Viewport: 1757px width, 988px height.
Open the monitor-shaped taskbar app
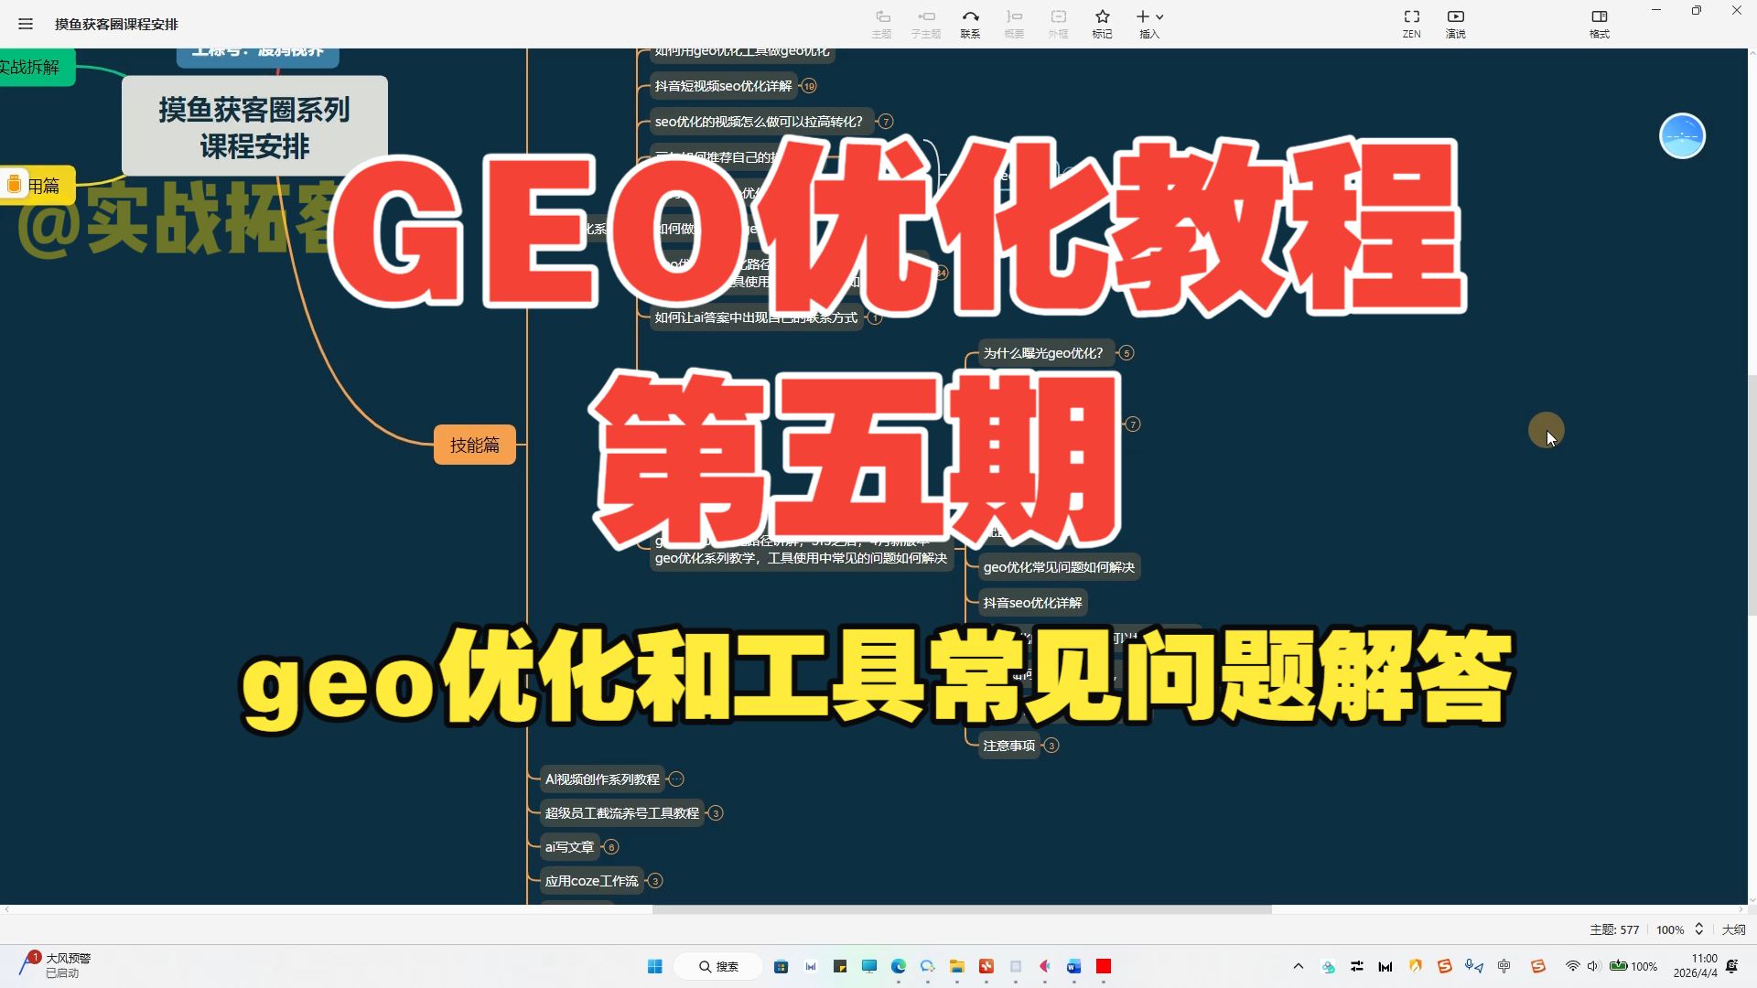(x=868, y=967)
